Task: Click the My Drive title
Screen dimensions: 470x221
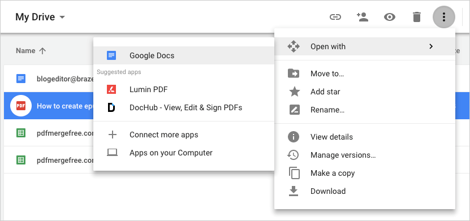Action: 35,17
